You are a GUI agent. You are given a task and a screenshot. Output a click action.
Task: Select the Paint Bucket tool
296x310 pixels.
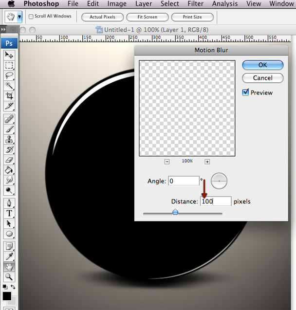(9, 170)
